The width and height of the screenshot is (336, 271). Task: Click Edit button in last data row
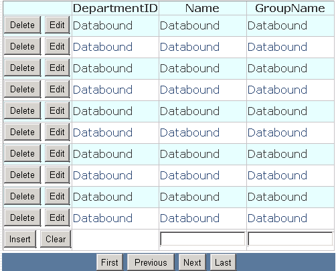58,217
